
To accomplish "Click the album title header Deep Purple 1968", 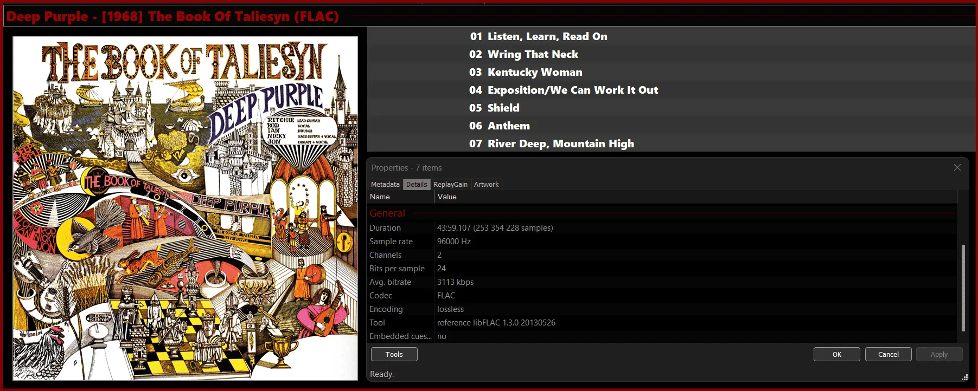I will (x=172, y=16).
